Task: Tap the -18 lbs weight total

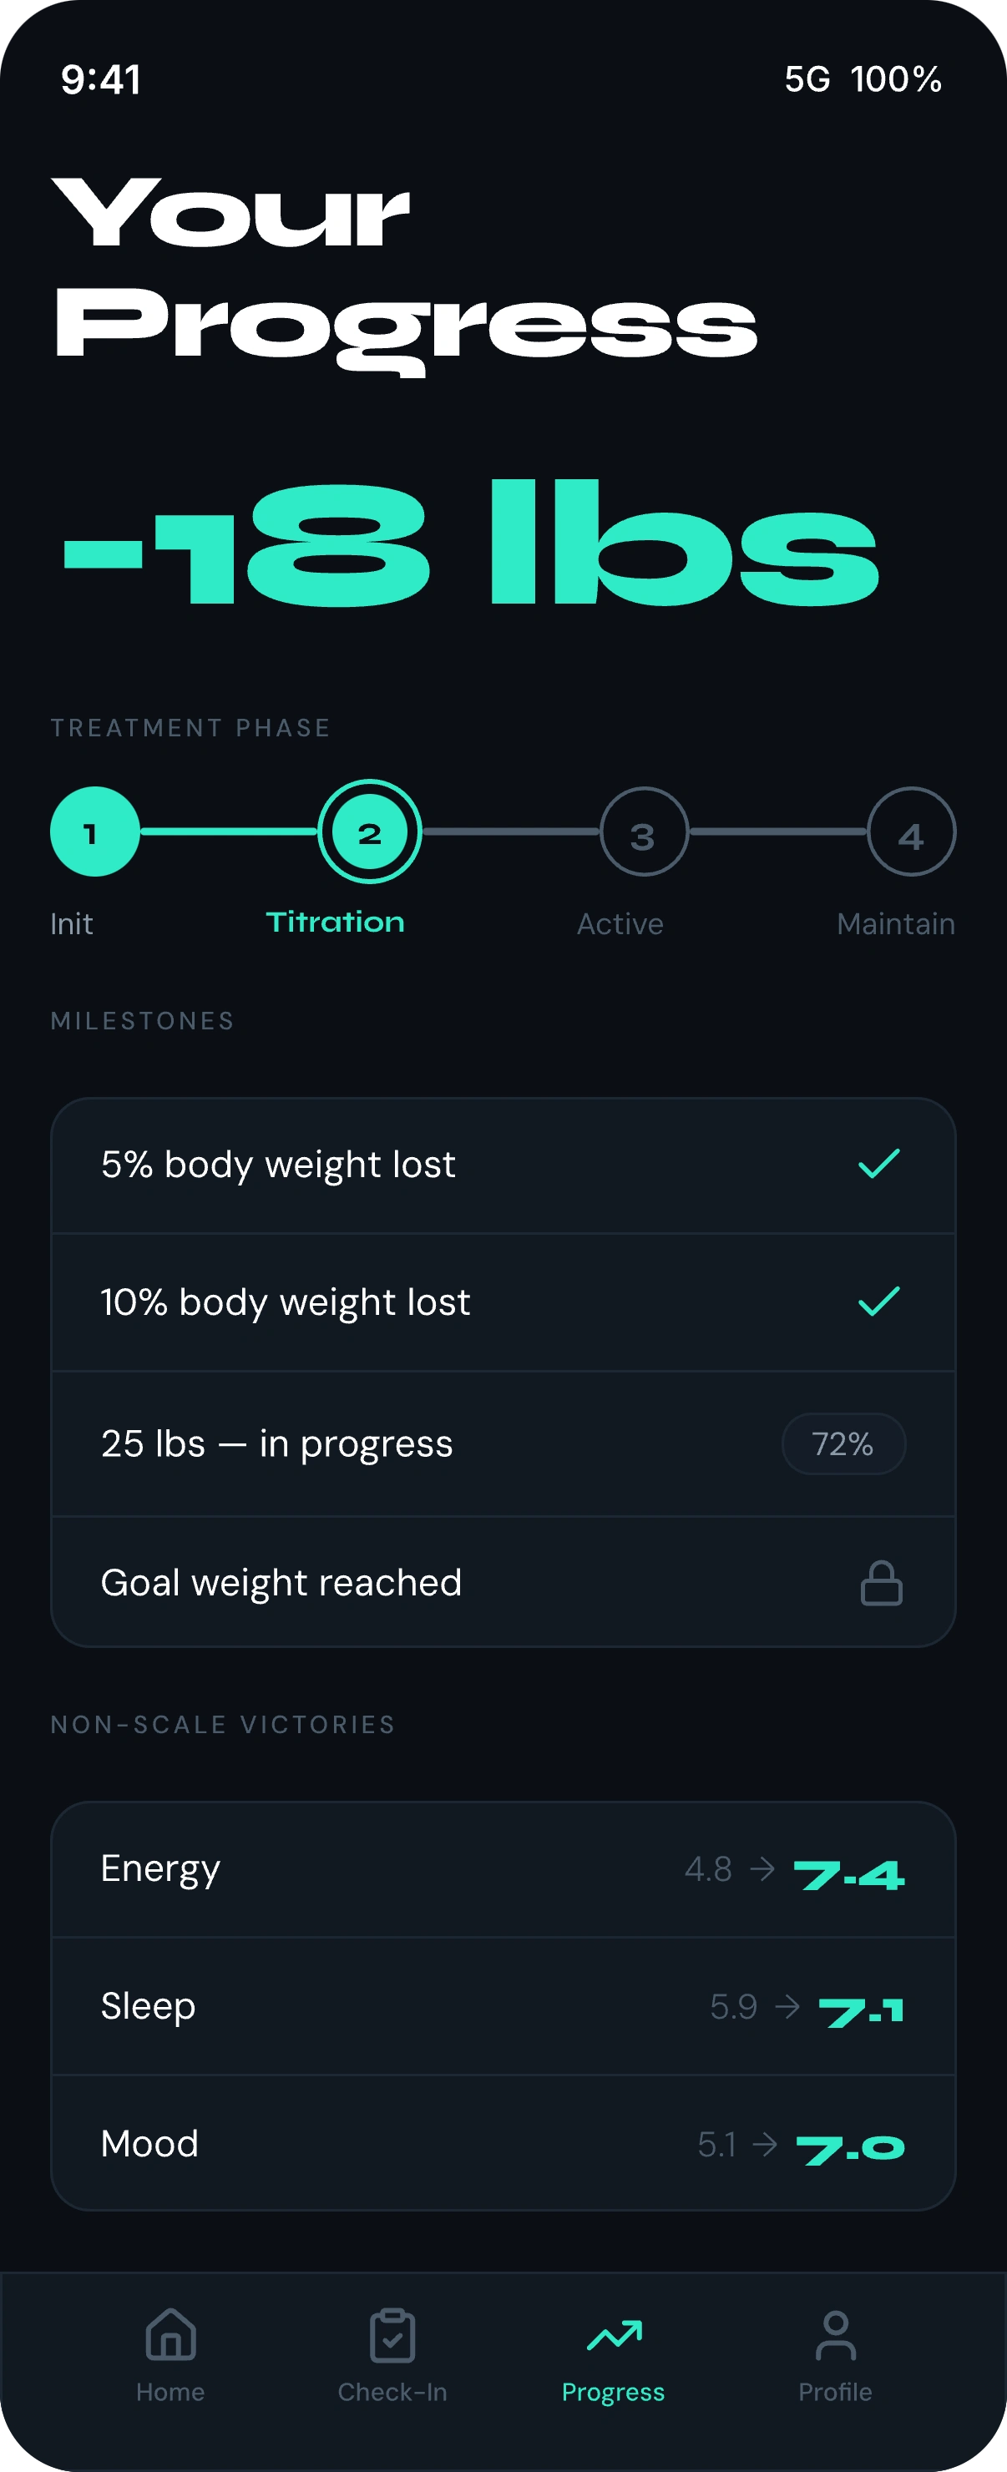Action: pyautogui.click(x=470, y=545)
